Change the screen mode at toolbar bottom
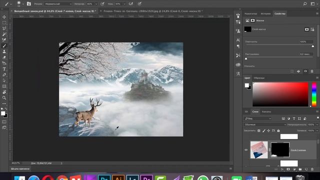 pyautogui.click(x=4, y=127)
